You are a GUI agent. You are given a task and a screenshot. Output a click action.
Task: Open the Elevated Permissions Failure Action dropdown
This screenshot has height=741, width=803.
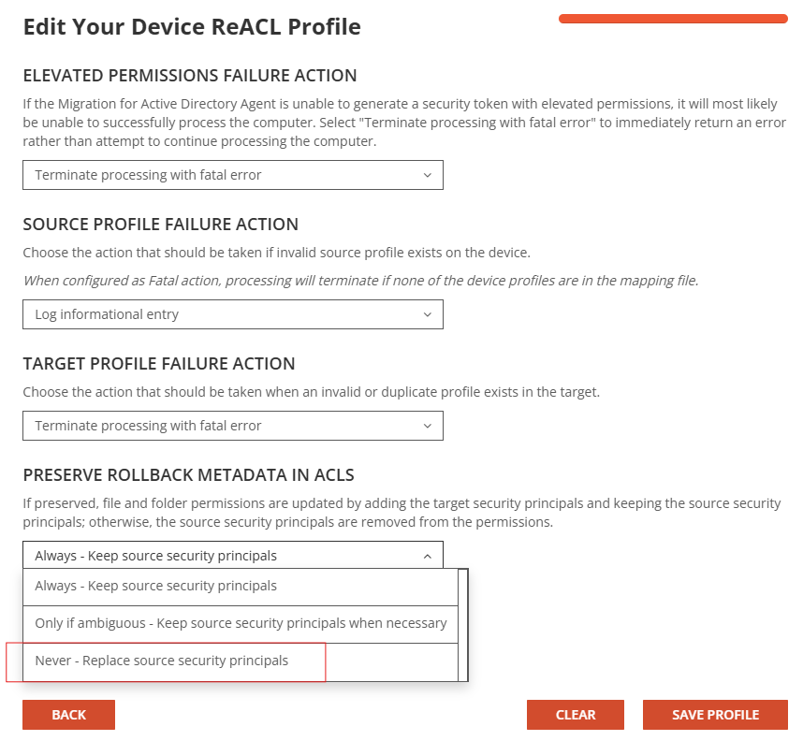(x=232, y=174)
